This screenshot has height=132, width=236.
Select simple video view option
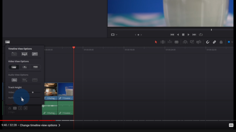pyautogui.click(x=35, y=67)
